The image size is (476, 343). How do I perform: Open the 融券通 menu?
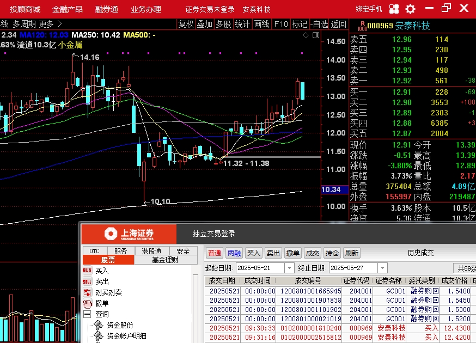coord(107,9)
